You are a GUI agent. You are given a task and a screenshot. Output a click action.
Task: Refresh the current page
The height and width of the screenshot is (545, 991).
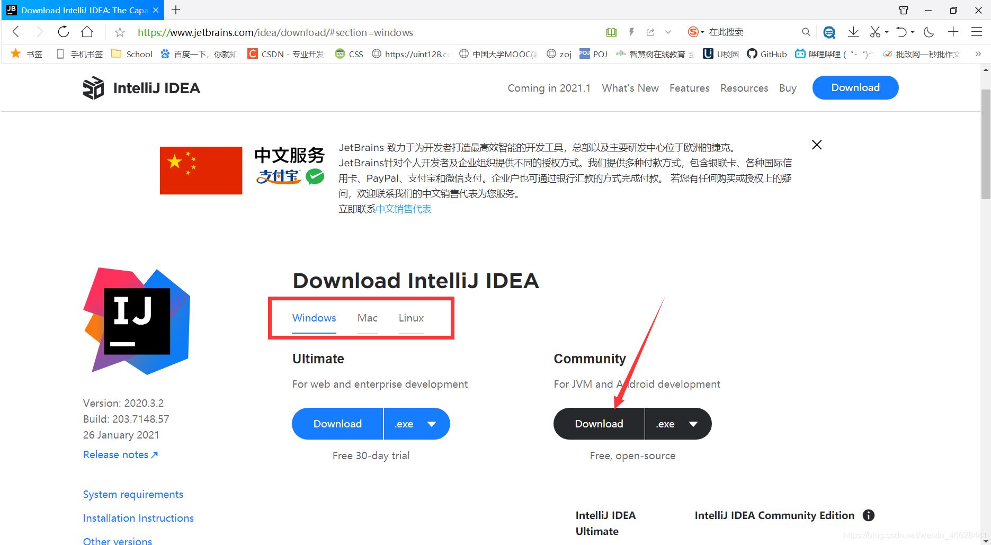63,32
